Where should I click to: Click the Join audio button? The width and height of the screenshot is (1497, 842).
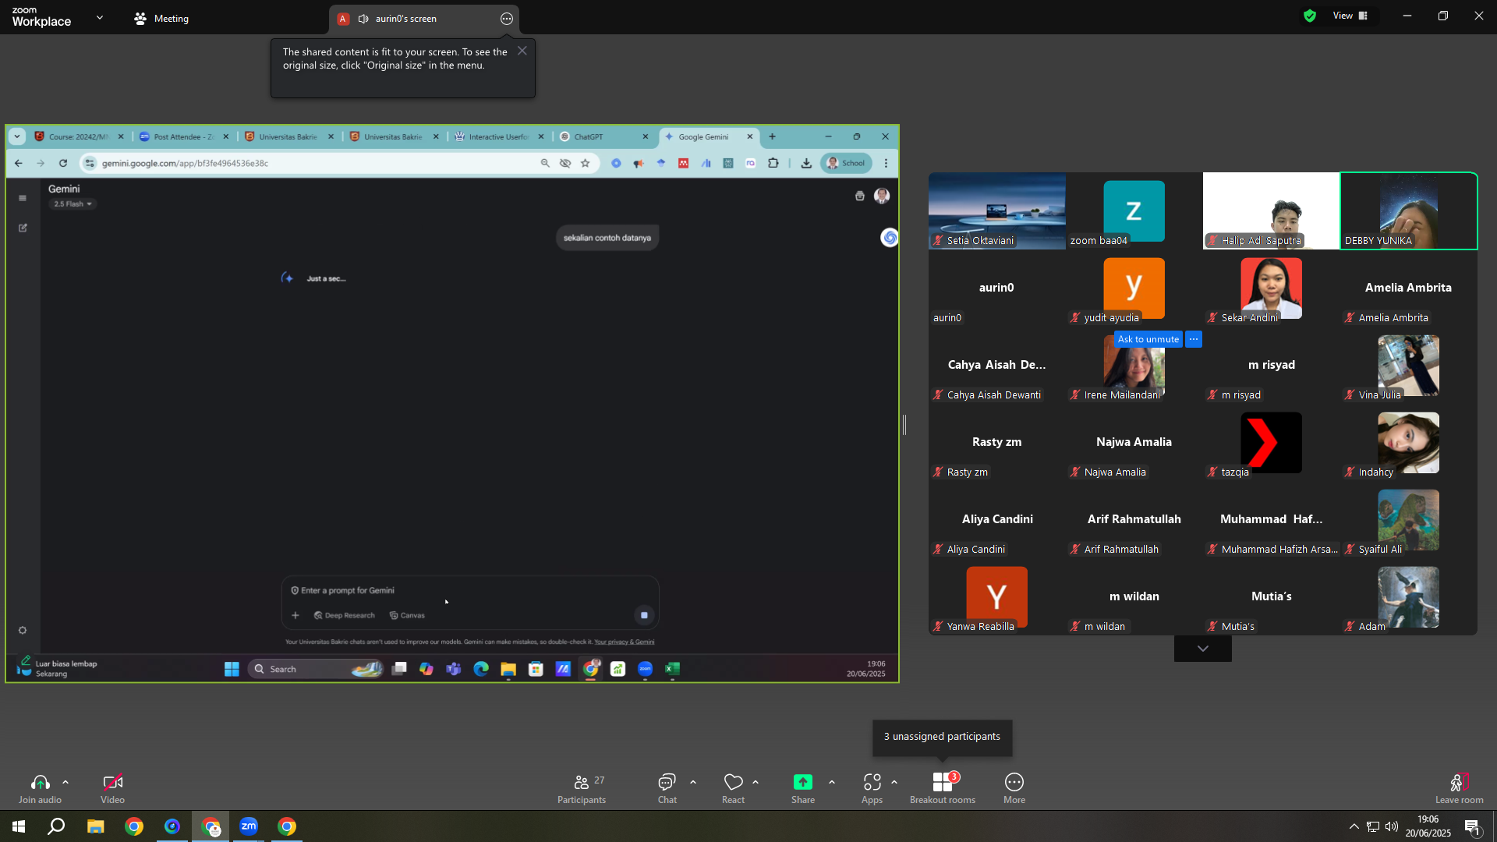pos(40,788)
